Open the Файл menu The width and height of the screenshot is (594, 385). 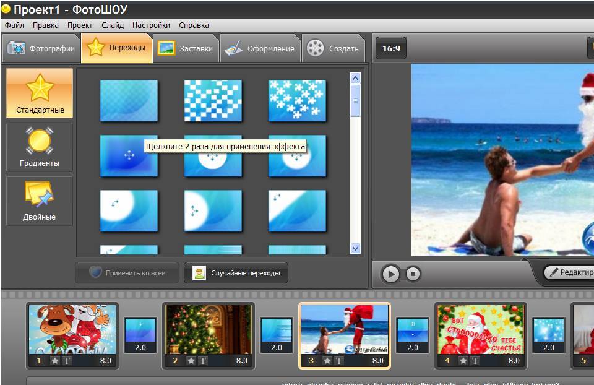[x=14, y=25]
